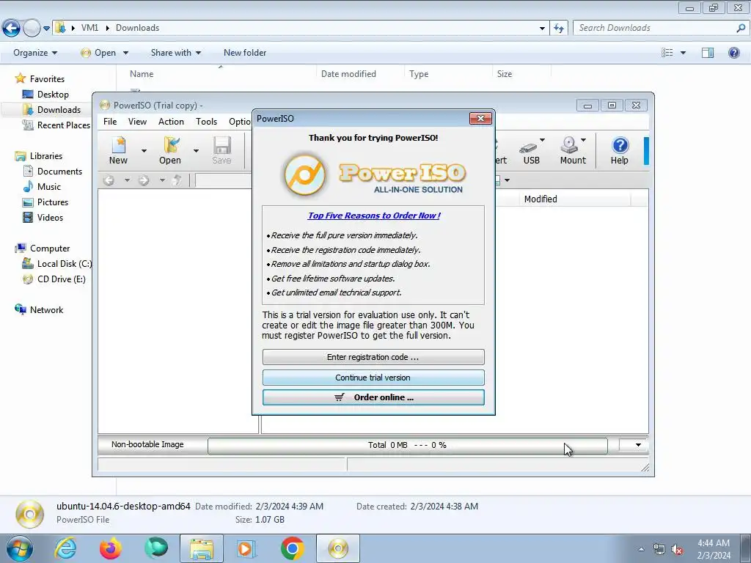Click the muted volume icon in system tray
This screenshot has width=751, height=563.
pyautogui.click(x=677, y=549)
